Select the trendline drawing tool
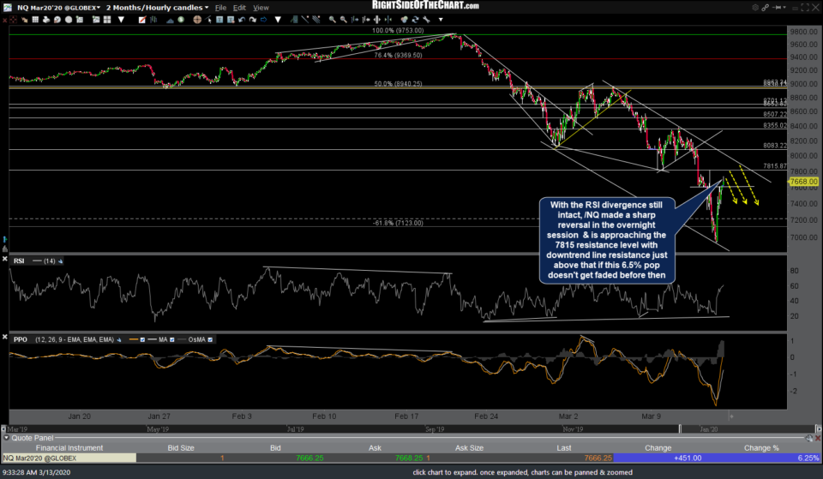Screen dimensions: 823x479 click(x=305, y=20)
